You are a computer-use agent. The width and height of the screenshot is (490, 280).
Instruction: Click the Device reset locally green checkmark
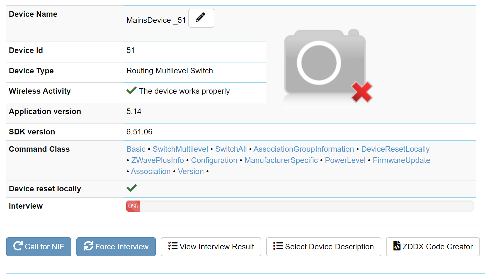pyautogui.click(x=132, y=188)
